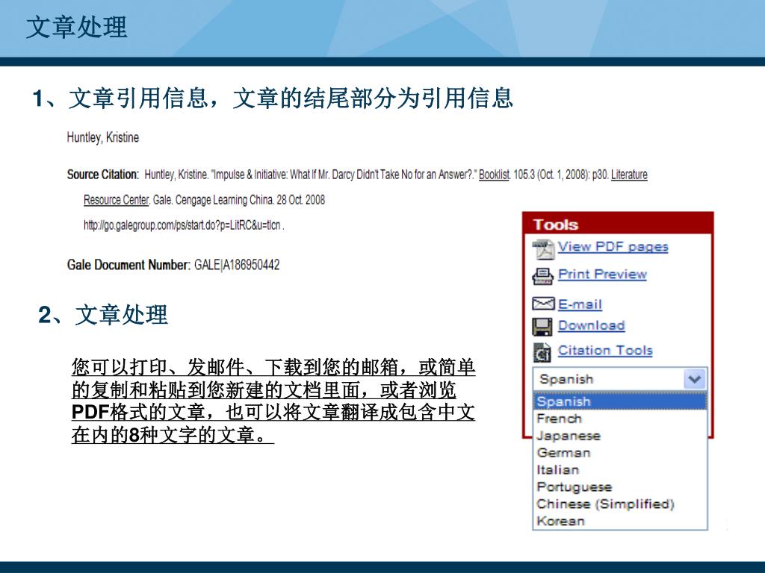This screenshot has height=573, width=765.
Task: Click the author name Huntley, Kristine
Action: tap(103, 138)
